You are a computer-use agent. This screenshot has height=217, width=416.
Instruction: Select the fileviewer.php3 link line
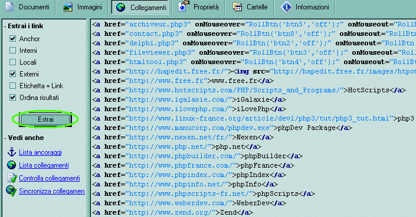click(x=254, y=52)
